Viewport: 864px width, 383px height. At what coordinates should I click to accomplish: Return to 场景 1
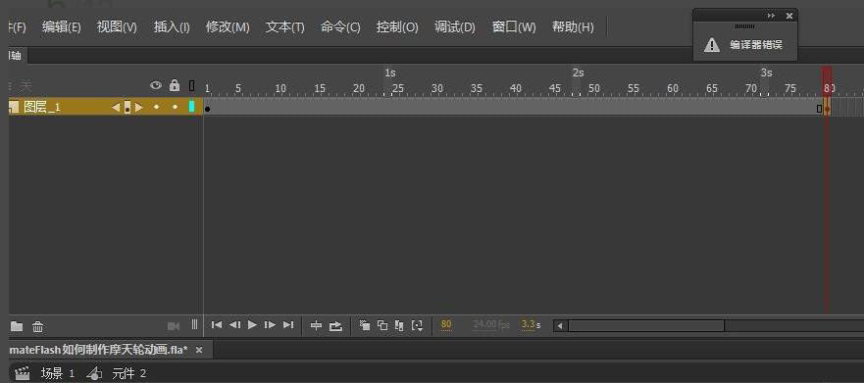(57, 373)
